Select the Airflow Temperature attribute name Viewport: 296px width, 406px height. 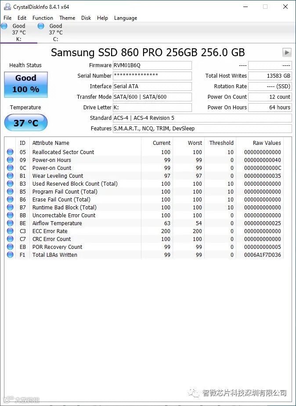57,223
